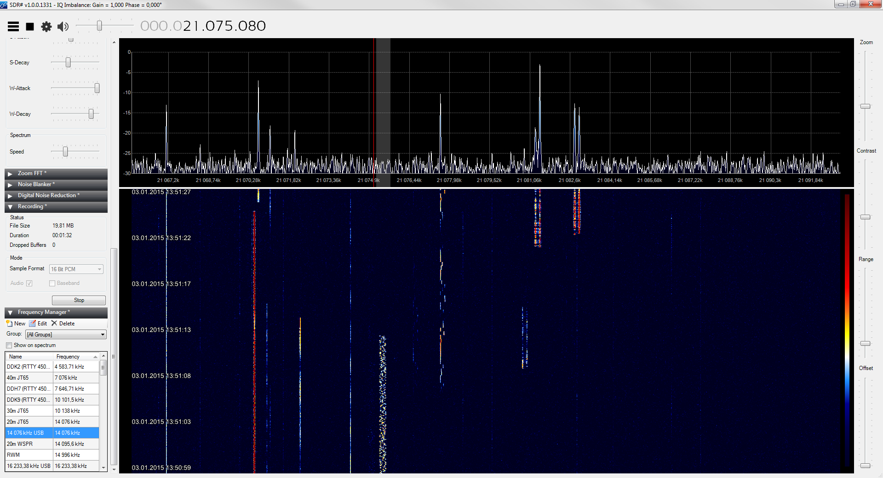The width and height of the screenshot is (883, 478).
Task: Click the Stop recording button
Action: (x=79, y=300)
